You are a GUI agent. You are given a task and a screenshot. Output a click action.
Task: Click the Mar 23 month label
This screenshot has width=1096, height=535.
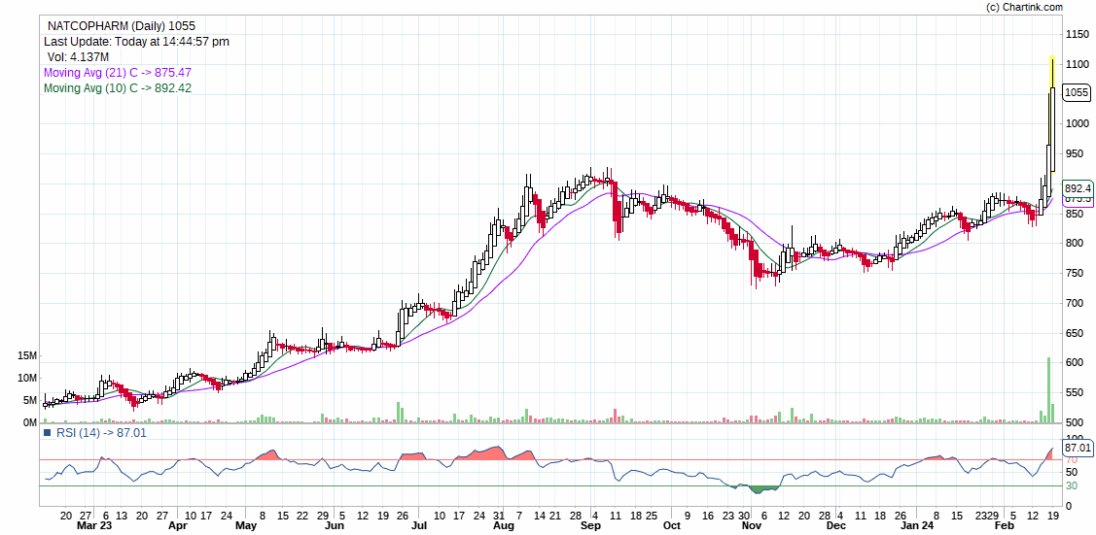[x=94, y=524]
